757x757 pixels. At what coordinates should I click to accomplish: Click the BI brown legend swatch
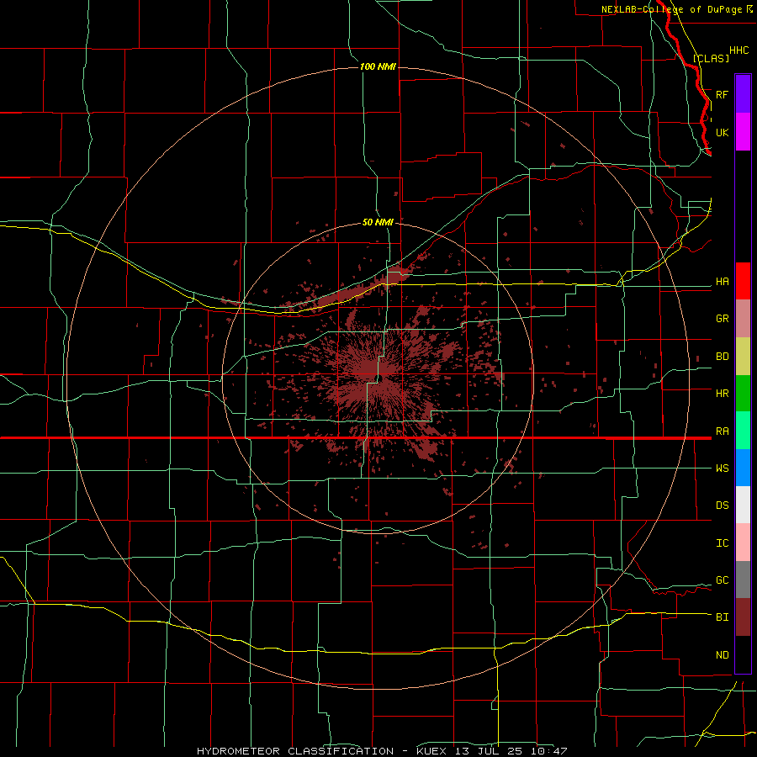[743, 617]
